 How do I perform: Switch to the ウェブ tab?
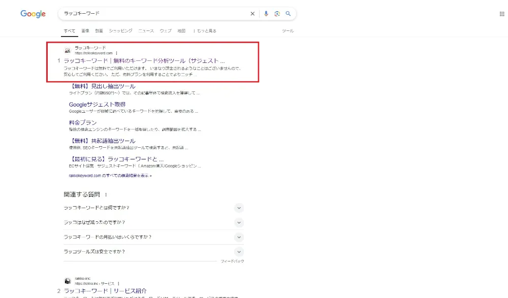[166, 31]
